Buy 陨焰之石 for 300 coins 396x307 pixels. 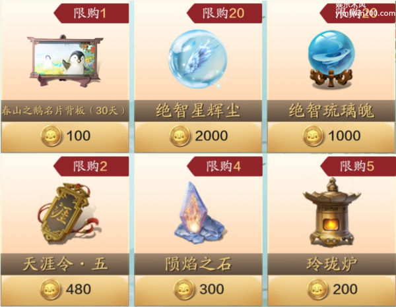point(198,290)
